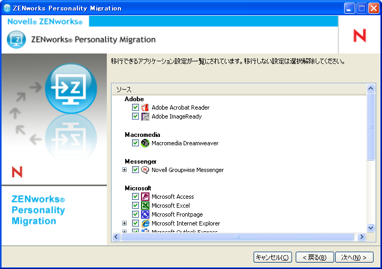Click the Microsoft Internet Explorer icon
Image resolution: width=382 pixels, height=269 pixels.
click(145, 223)
